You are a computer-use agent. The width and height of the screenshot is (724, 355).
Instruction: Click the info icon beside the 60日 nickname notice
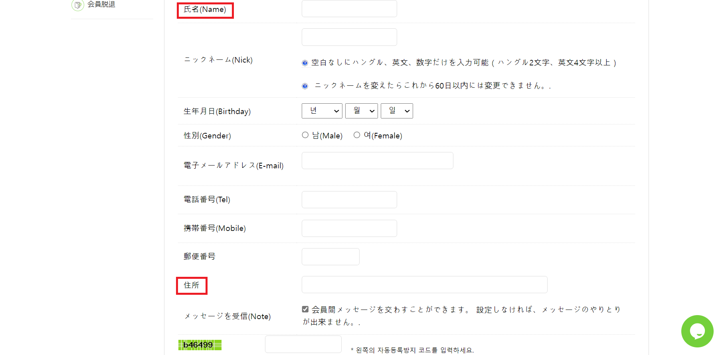coord(305,86)
